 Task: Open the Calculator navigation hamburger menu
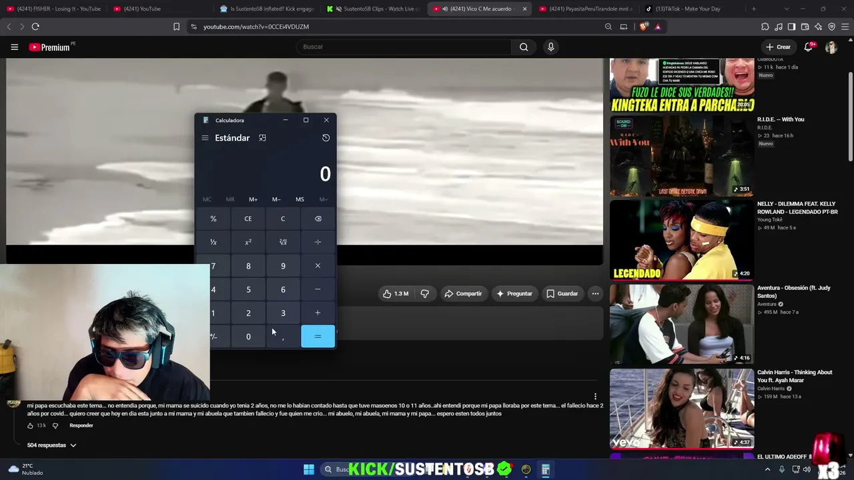[205, 138]
